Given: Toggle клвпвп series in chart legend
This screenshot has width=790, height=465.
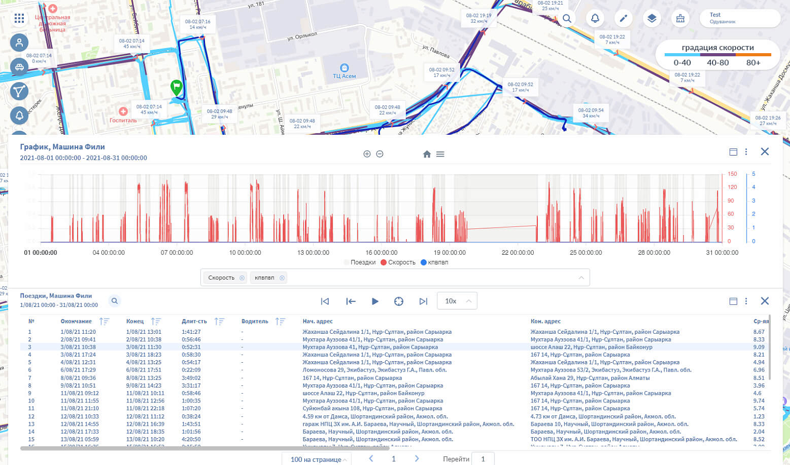Looking at the screenshot, I should [x=434, y=262].
